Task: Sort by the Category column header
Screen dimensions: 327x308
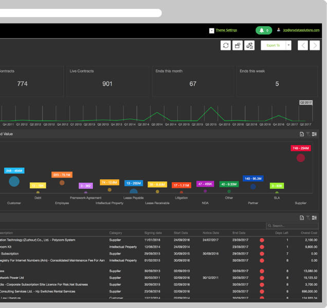Action: point(116,233)
